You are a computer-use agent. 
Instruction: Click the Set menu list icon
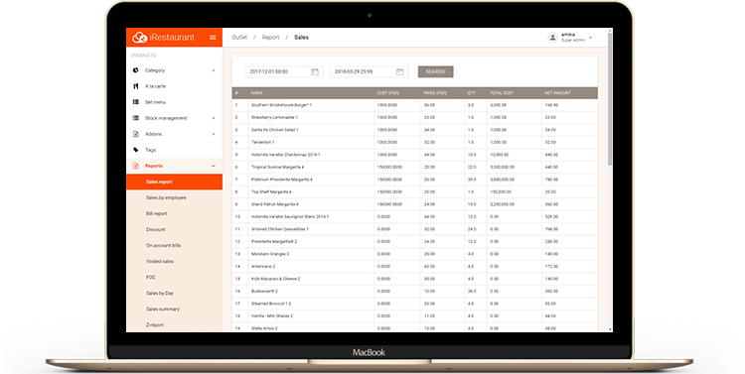[136, 102]
